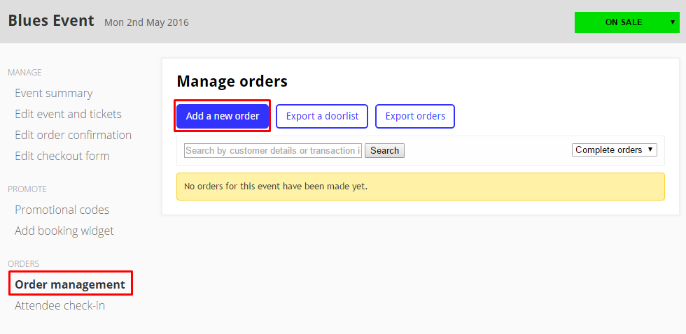686x334 pixels.
Task: Focus the customer details search field
Action: coord(273,151)
